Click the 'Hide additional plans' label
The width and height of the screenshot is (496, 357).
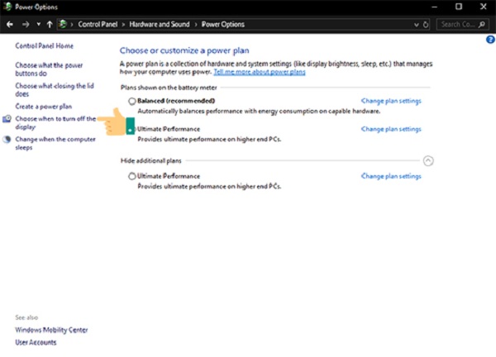(x=151, y=161)
